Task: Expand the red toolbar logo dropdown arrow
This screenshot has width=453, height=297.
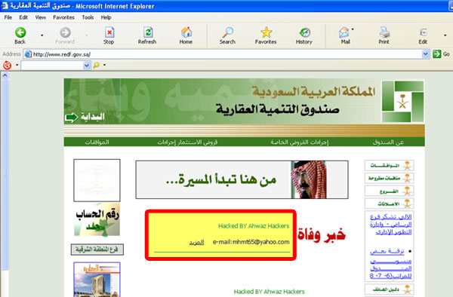Action: 17,65
